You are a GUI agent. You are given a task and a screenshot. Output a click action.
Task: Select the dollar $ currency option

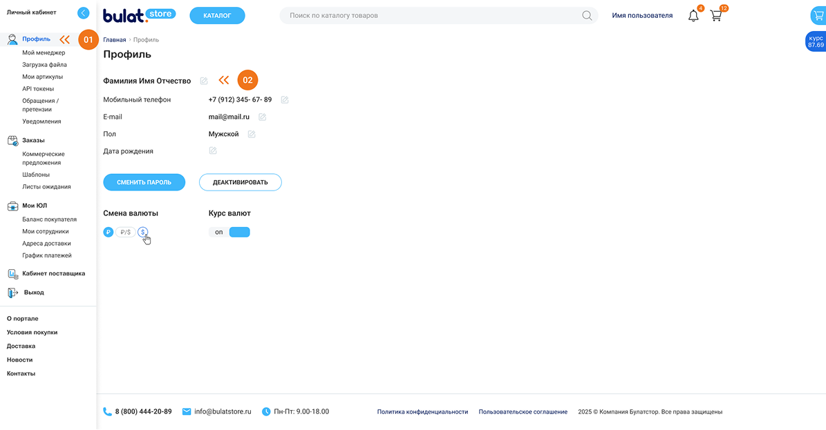142,233
